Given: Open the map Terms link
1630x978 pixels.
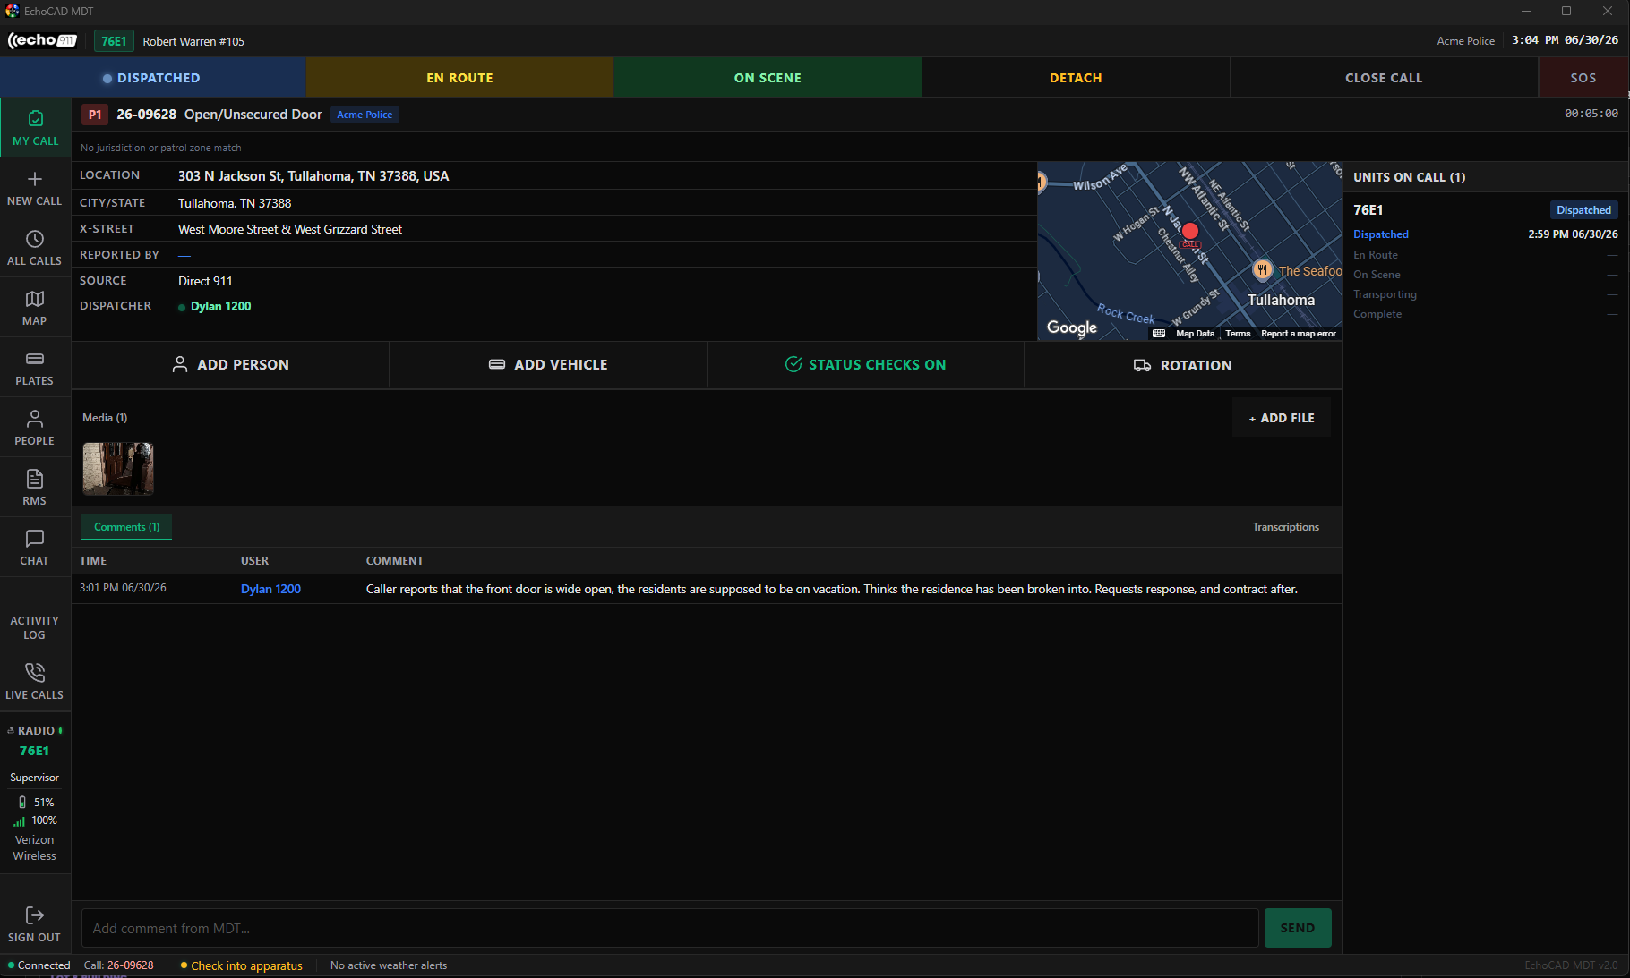Looking at the screenshot, I should coord(1238,334).
